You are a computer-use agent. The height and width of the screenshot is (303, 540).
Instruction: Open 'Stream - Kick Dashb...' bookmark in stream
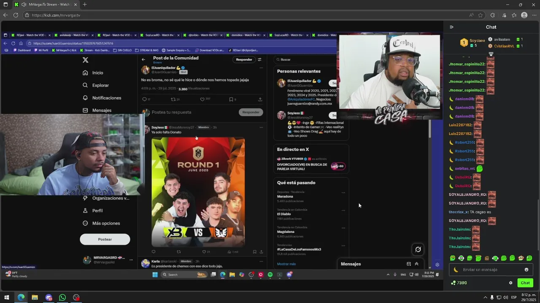point(94,50)
